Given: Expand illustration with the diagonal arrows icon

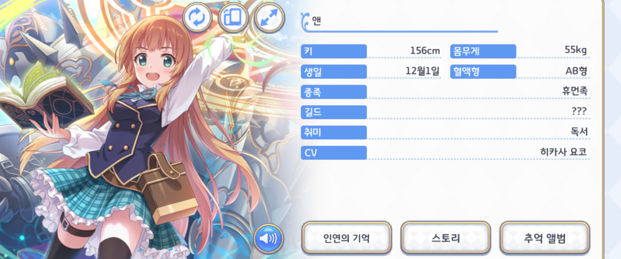Looking at the screenshot, I should click(269, 18).
